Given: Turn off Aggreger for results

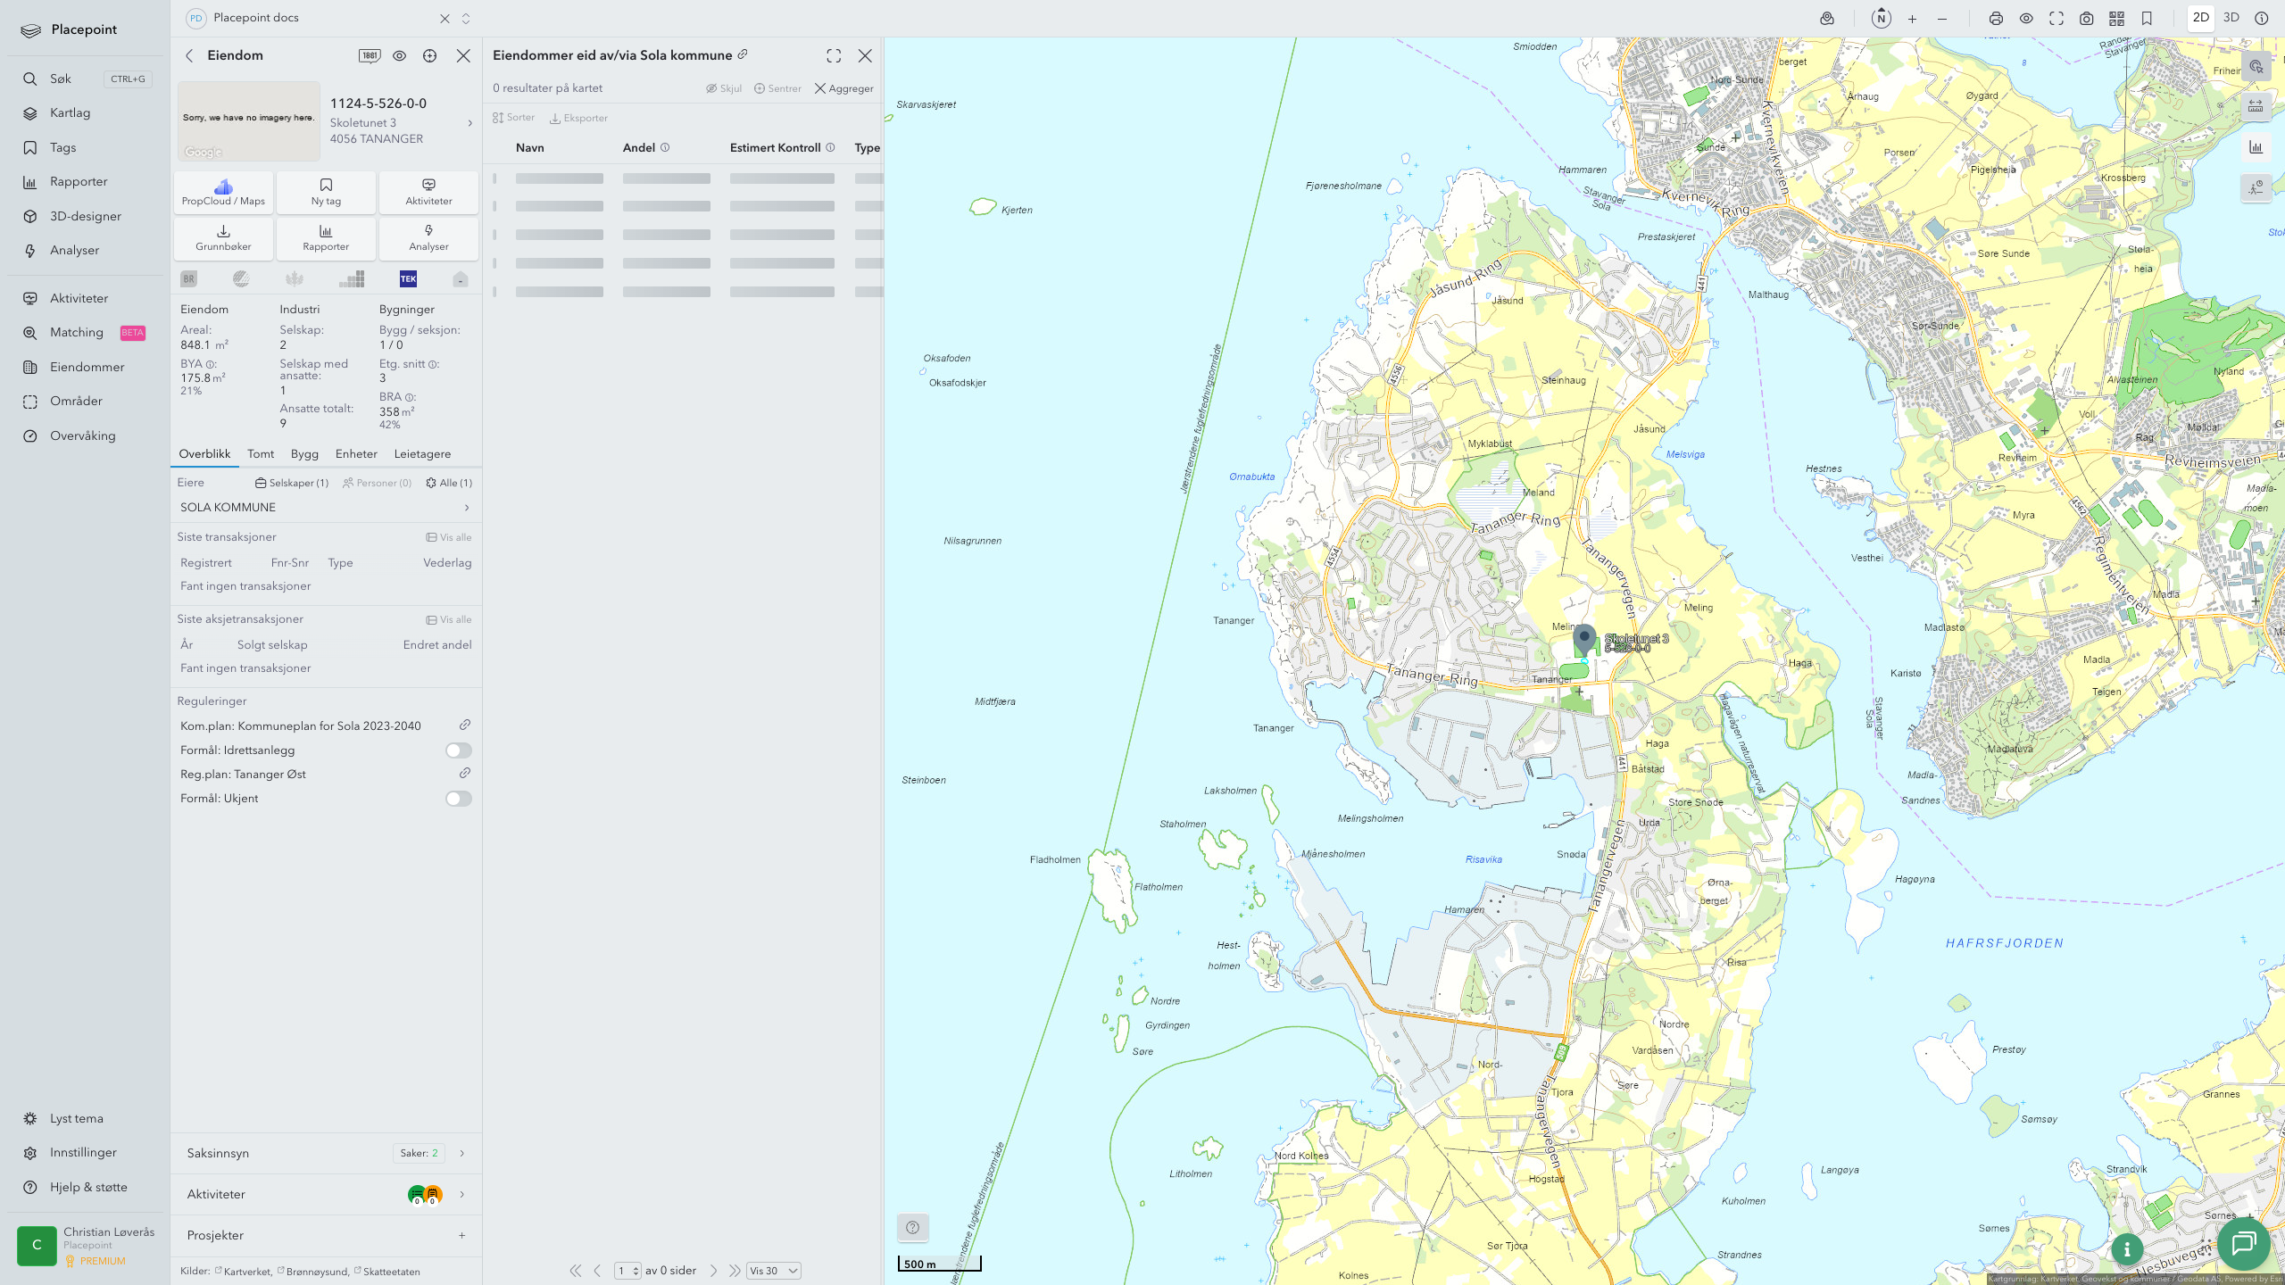Looking at the screenshot, I should click(843, 88).
